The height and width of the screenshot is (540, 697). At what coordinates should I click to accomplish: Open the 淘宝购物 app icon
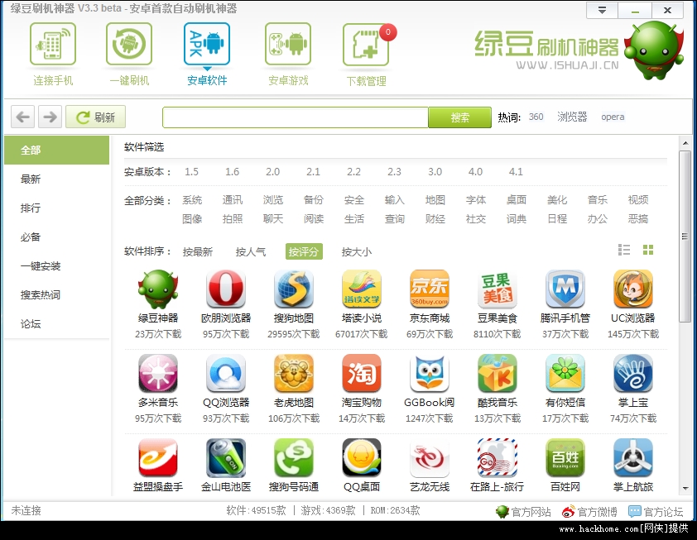tap(362, 374)
